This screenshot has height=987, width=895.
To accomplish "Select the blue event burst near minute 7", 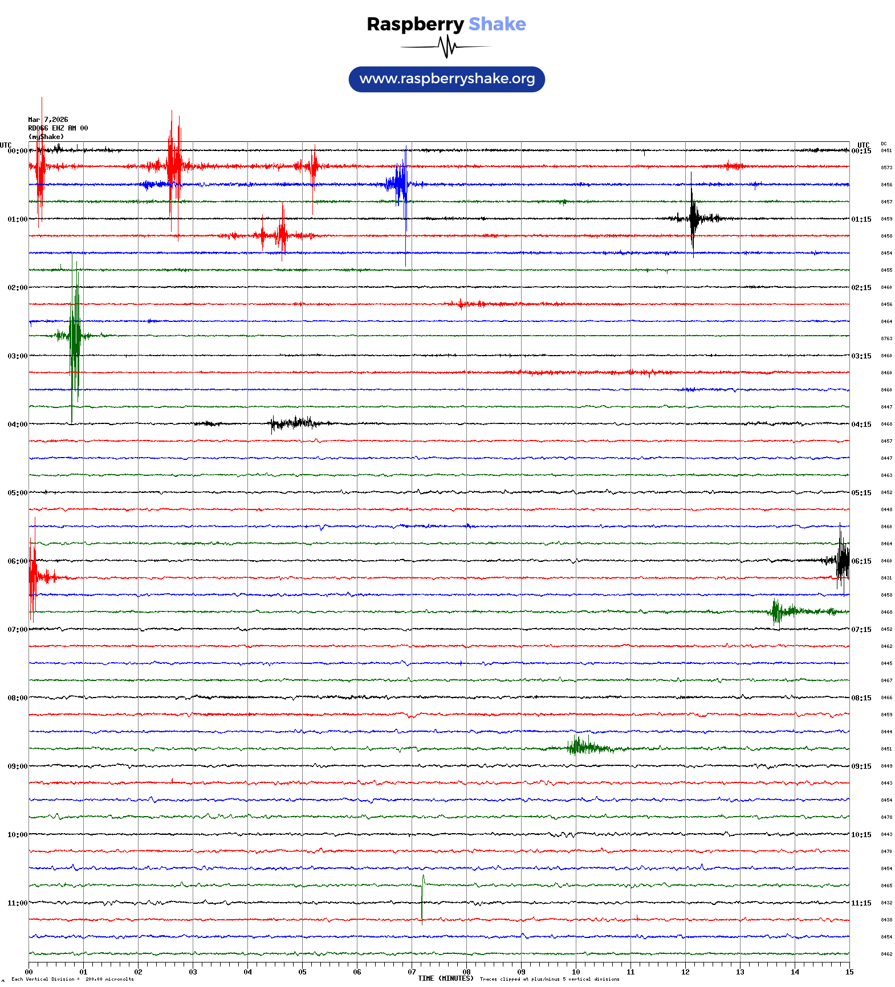I will [401, 183].
